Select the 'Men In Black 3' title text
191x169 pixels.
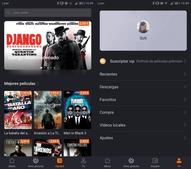click(75, 133)
